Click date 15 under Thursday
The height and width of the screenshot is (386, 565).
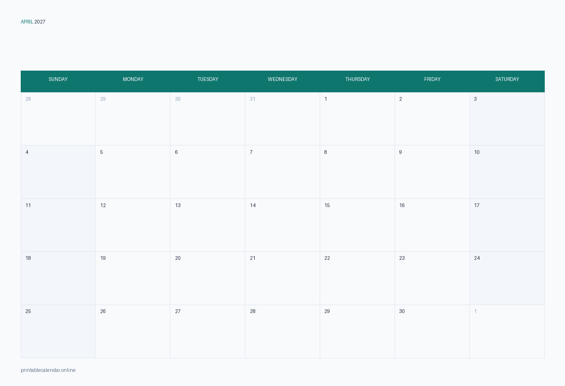point(327,206)
